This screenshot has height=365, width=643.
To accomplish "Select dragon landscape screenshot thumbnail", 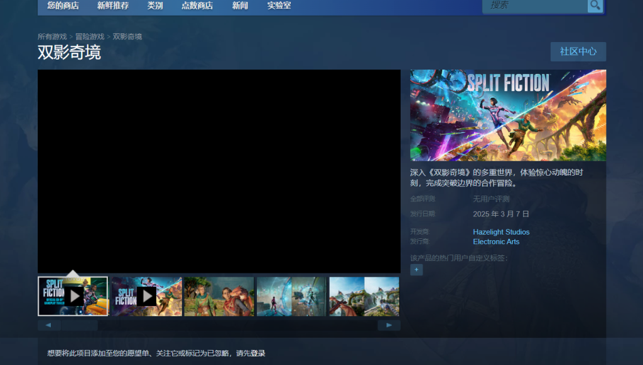I will [x=364, y=296].
